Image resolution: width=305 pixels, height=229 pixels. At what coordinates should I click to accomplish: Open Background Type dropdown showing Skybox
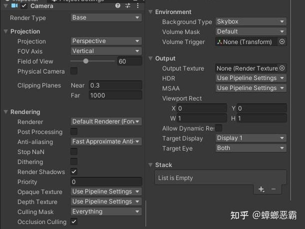pos(251,21)
